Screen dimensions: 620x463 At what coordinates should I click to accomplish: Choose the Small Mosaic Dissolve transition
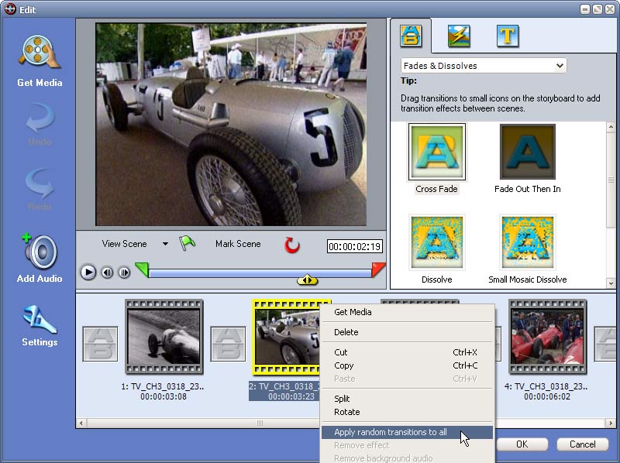pyautogui.click(x=527, y=243)
